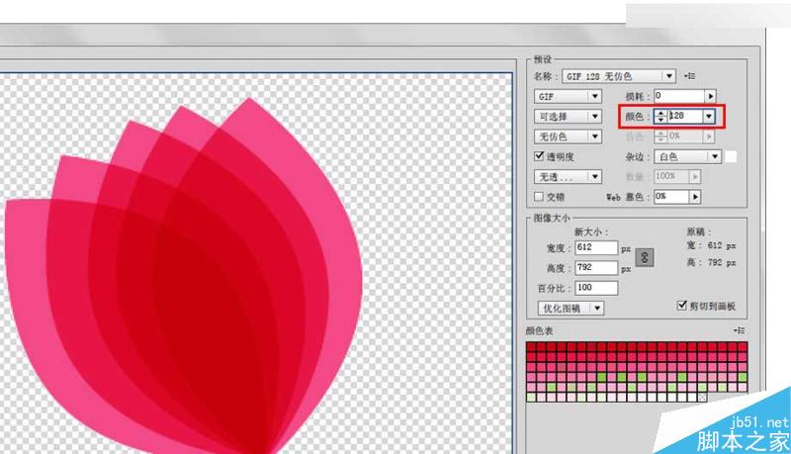Click the 图像大小 section label
This screenshot has width=791, height=454.
tap(552, 218)
